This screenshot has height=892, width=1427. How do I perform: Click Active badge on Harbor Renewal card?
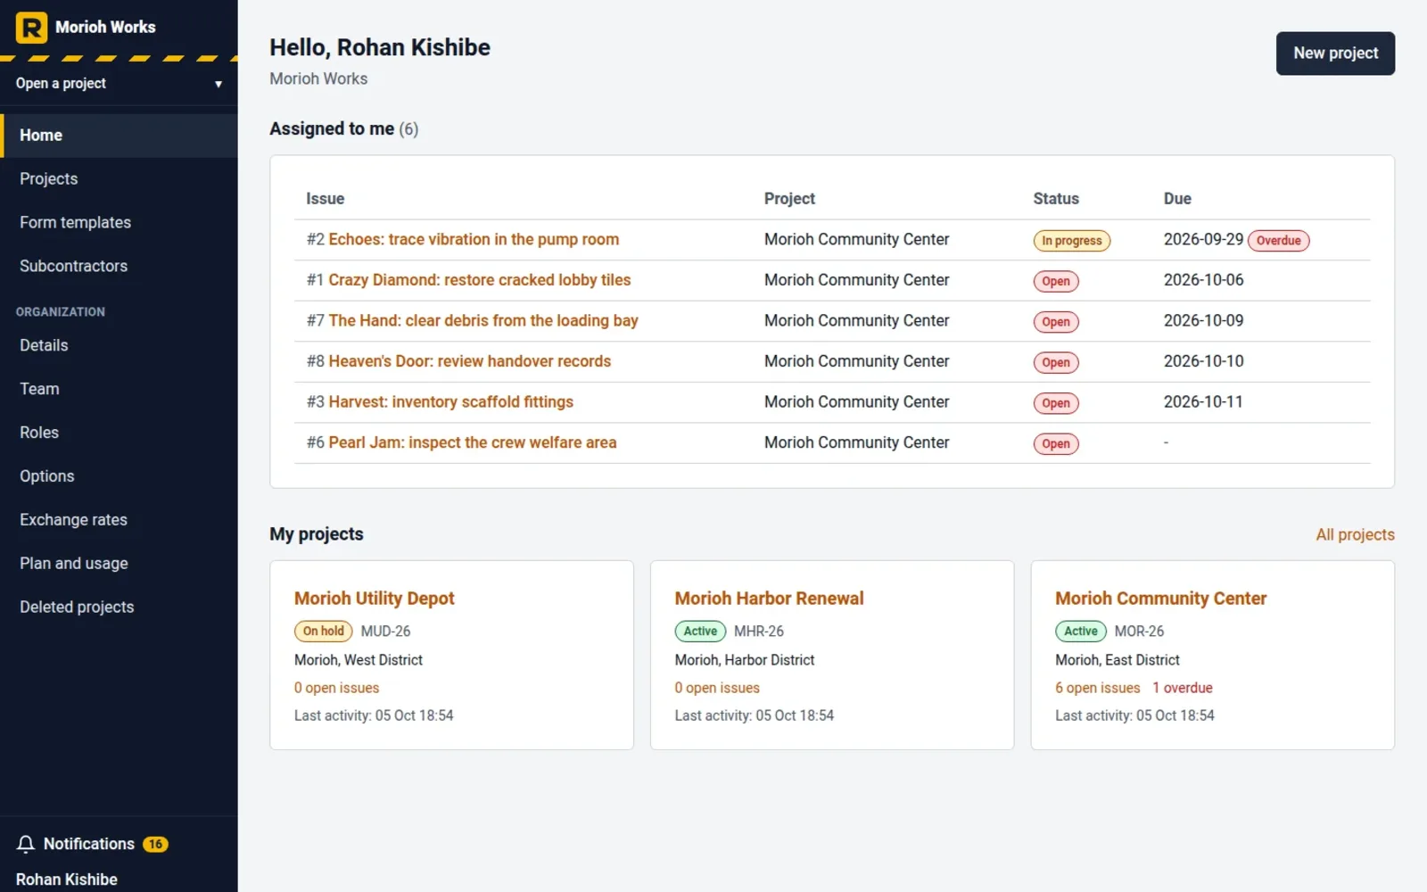[700, 632]
